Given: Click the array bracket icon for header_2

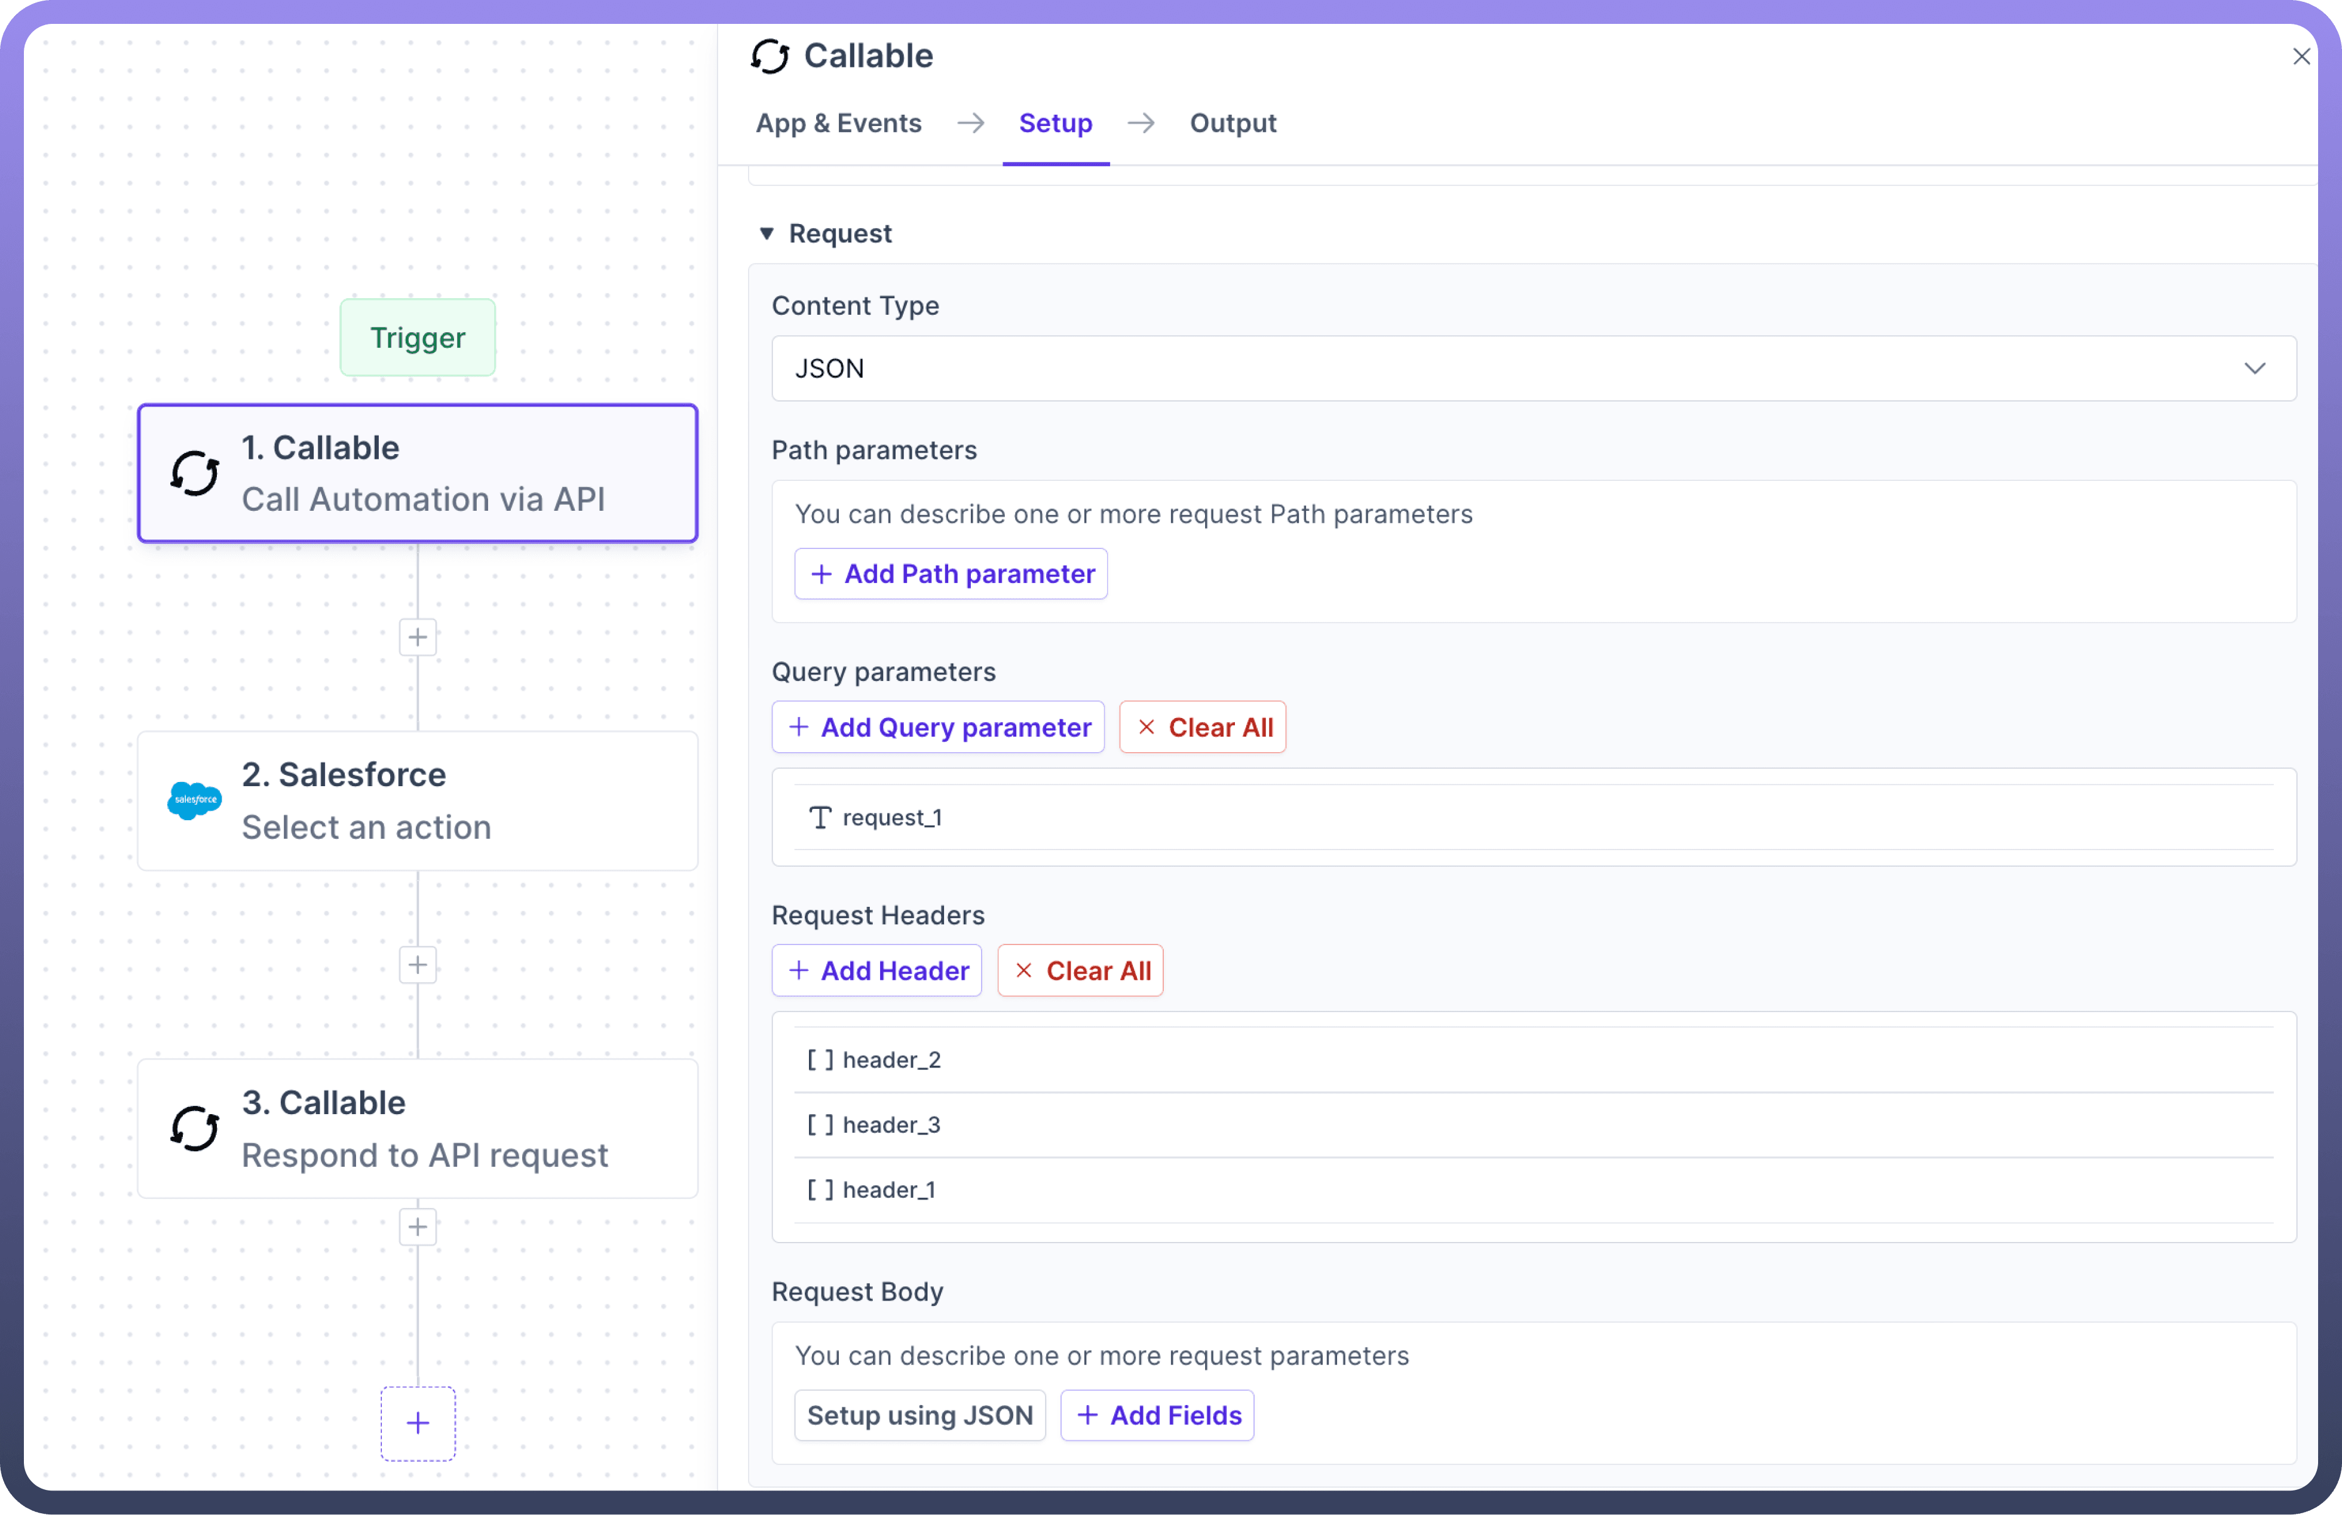Looking at the screenshot, I should [x=819, y=1060].
